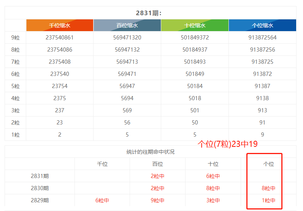Click the green 十位缩水 column header
303x211 pixels.
click(195, 25)
